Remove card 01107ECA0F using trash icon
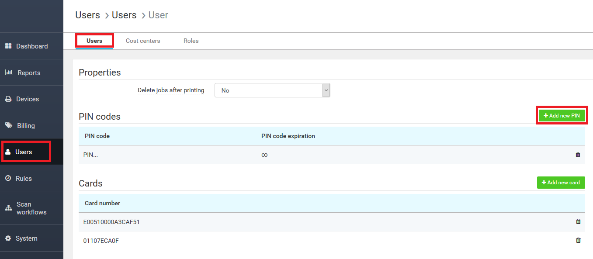 tap(578, 240)
